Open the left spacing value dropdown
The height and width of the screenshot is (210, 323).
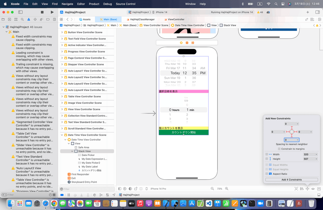point(284,132)
